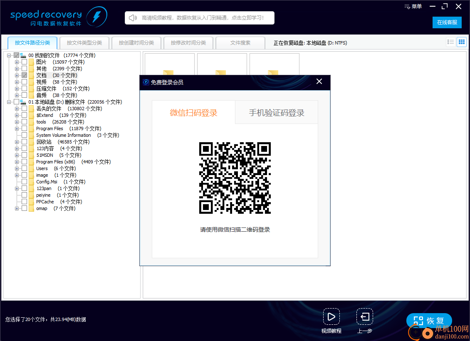Toggle checkbox for 00 找到的文件
Viewport: 470px width, 341px height.
click(17, 55)
